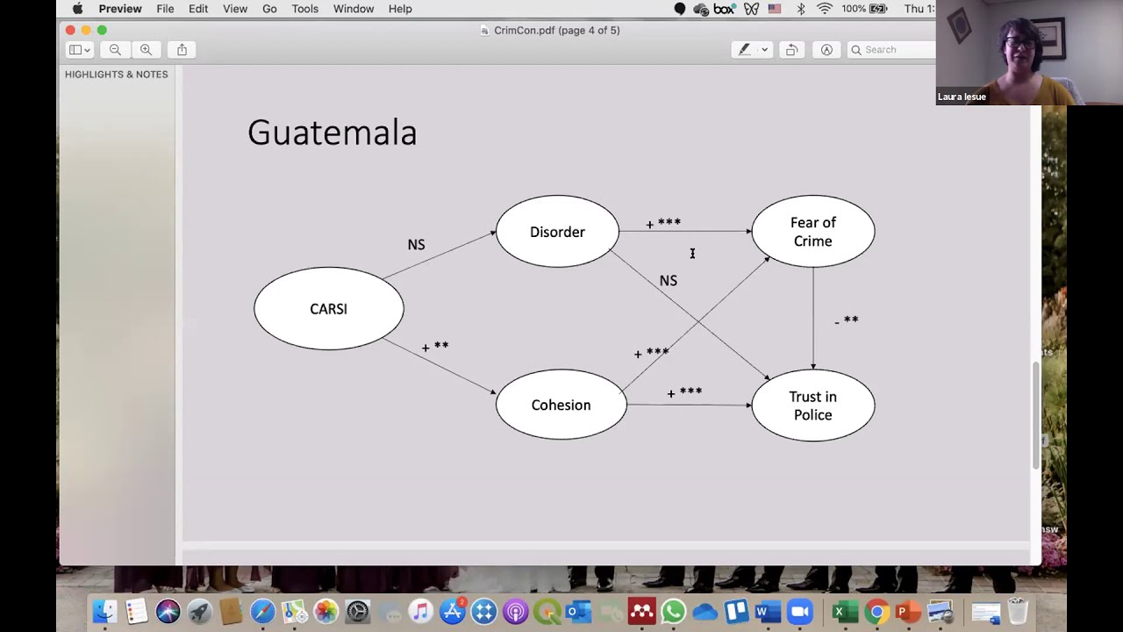Screen dimensions: 1123x632
Task: Open the Window menu
Action: pyautogui.click(x=354, y=9)
